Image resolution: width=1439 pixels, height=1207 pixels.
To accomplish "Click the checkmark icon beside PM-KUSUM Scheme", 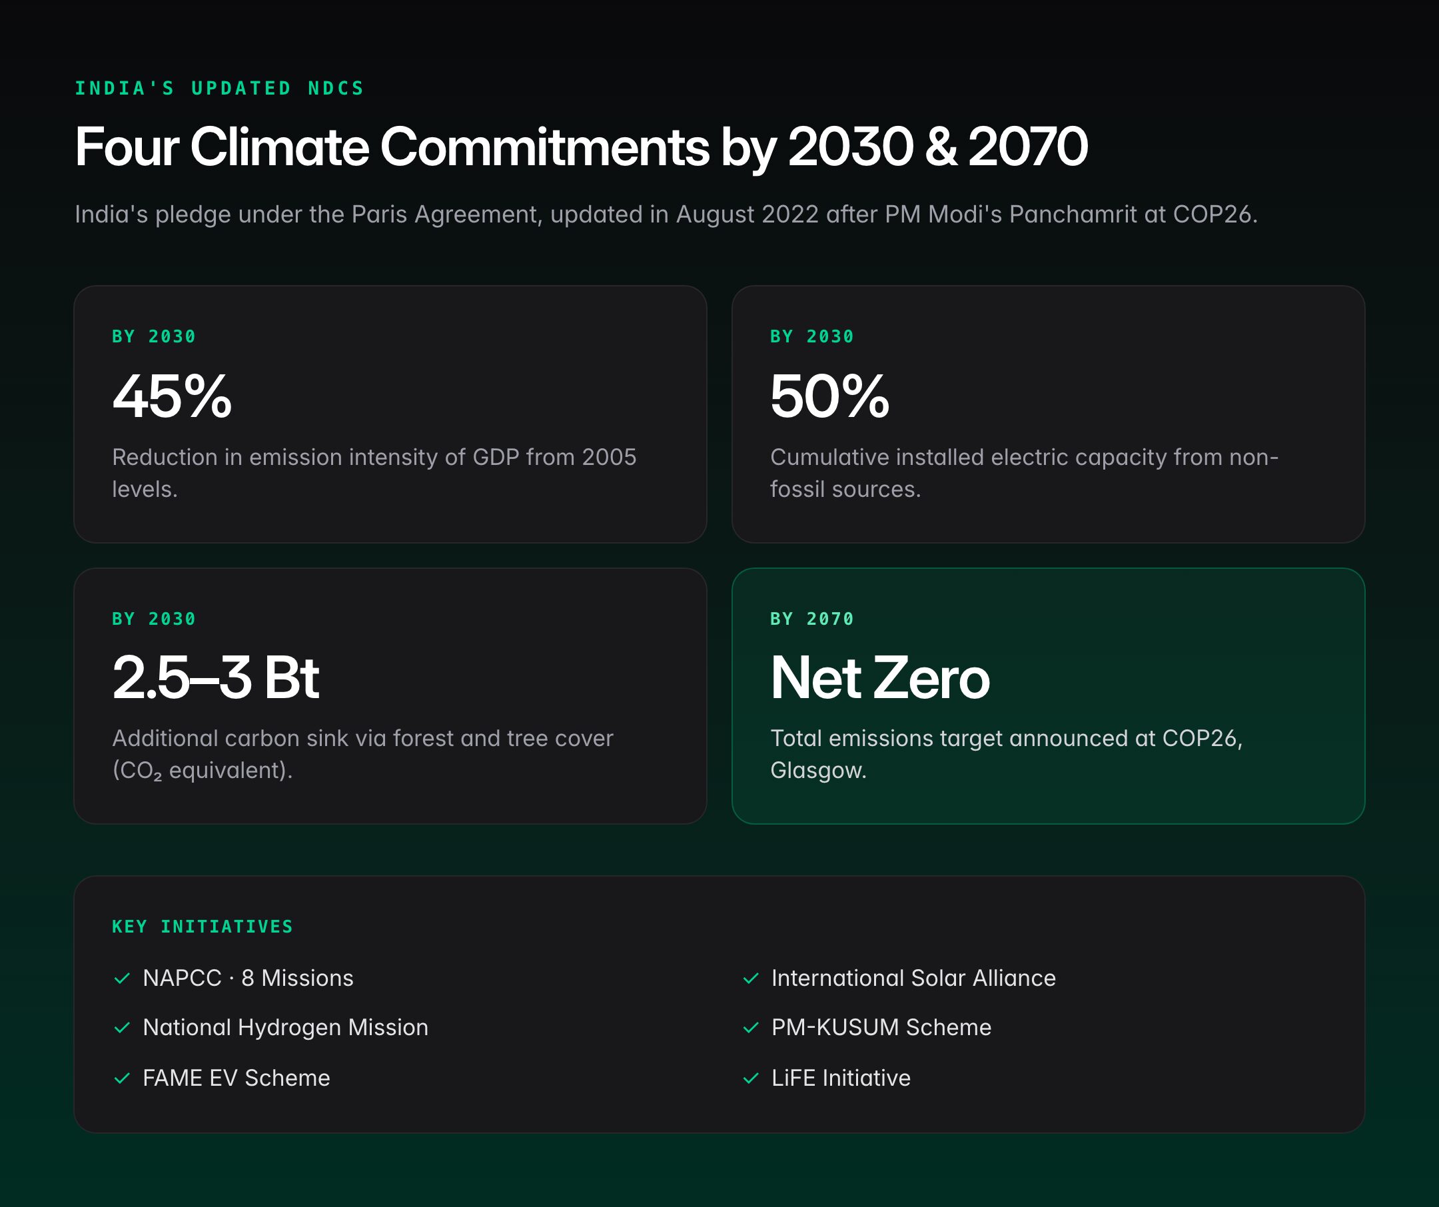I will 751,1028.
